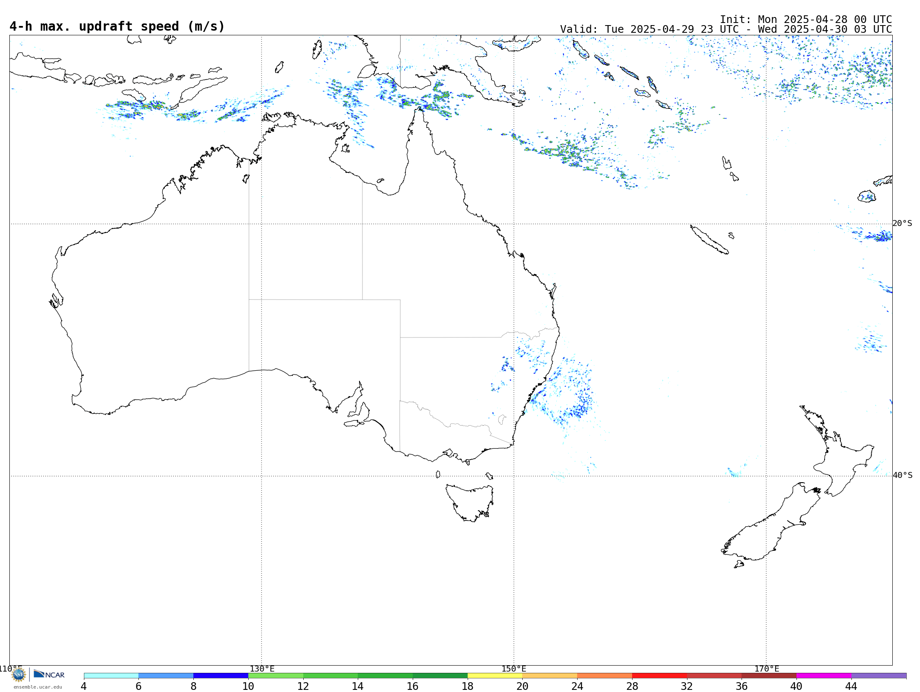Click the colorbar tick label 24
This screenshot has width=920, height=692.
click(577, 686)
